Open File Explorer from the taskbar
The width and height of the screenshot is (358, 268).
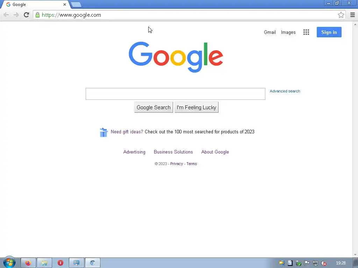click(x=44, y=263)
